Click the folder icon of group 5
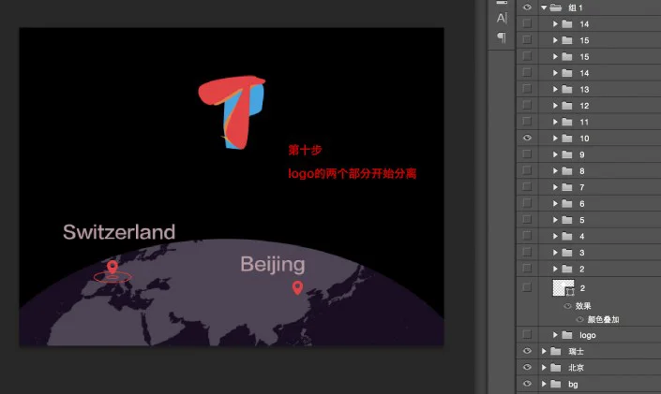The height and width of the screenshot is (394, 661). point(567,220)
